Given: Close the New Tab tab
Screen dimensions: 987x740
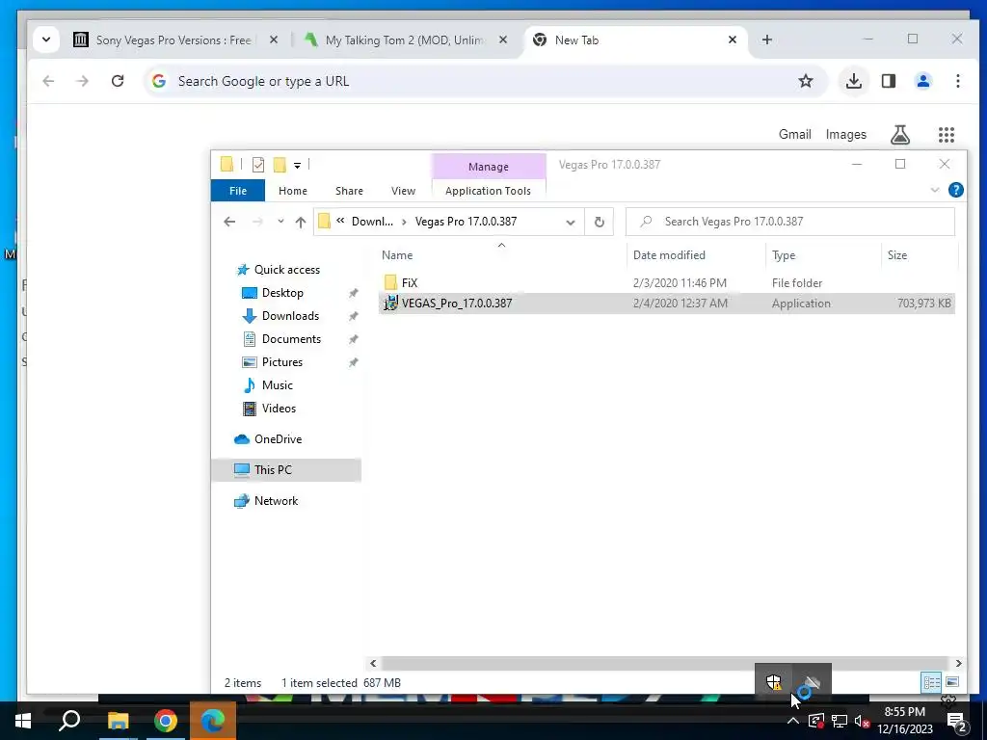Looking at the screenshot, I should (733, 40).
